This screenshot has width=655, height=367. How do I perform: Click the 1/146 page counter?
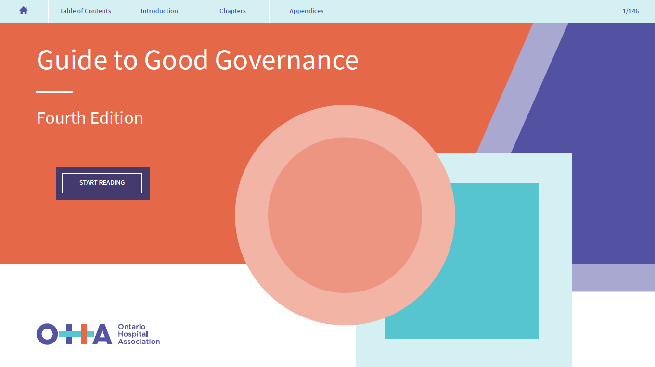point(630,11)
